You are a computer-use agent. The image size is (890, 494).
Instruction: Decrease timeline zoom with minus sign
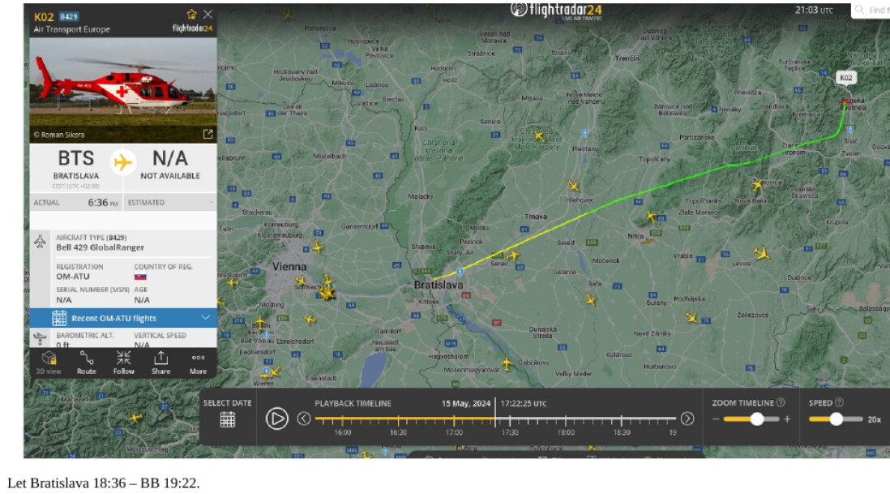pyautogui.click(x=716, y=419)
